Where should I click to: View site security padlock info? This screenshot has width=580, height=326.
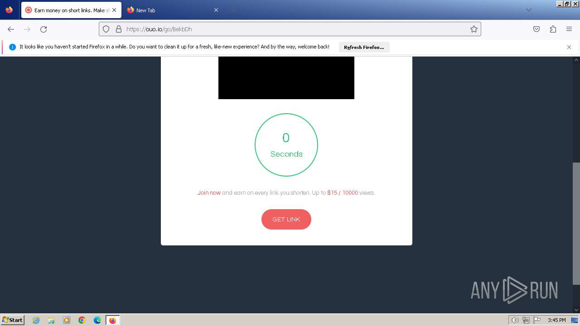(x=119, y=29)
